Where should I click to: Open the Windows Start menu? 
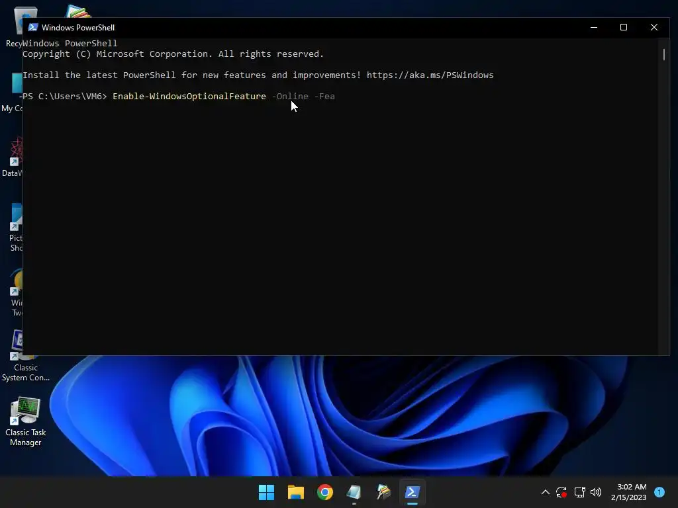coord(266,492)
